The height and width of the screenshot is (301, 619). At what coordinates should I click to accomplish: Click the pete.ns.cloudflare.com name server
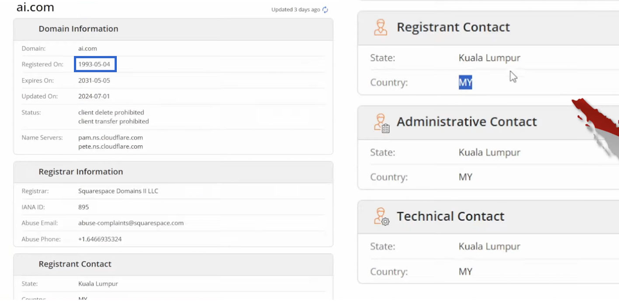tap(110, 147)
